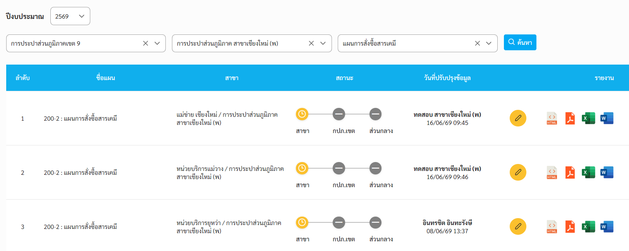Open PDF report for หน่วยบริการแม่วาง row

(570, 172)
